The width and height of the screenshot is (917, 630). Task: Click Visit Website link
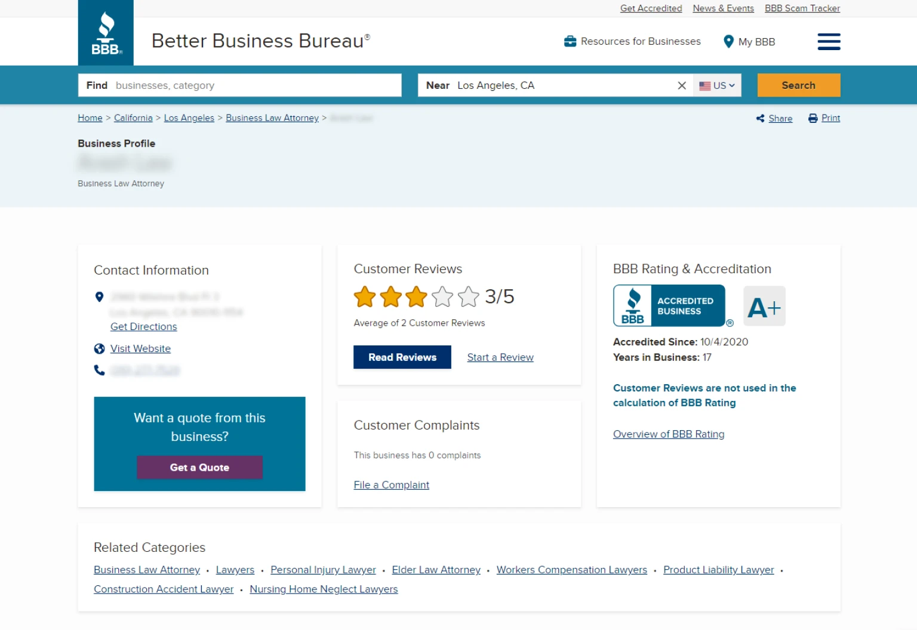(140, 349)
